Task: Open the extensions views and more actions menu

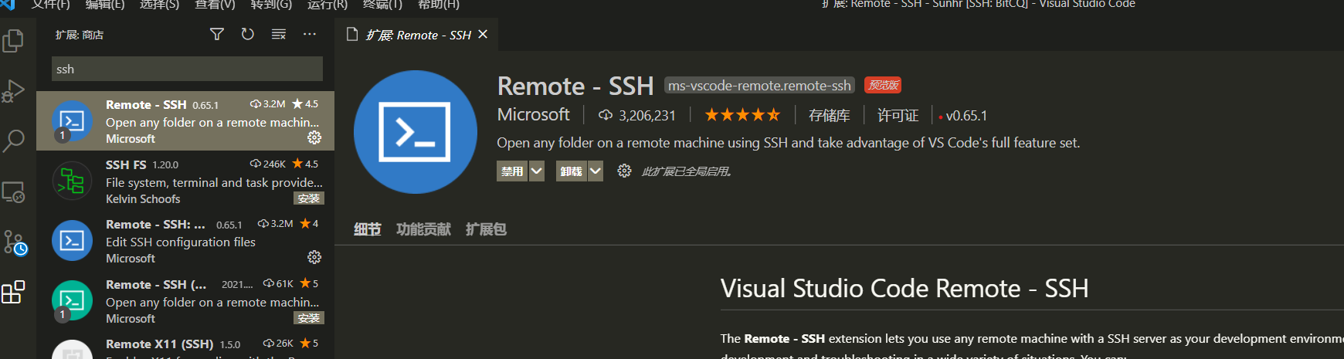Action: coord(310,34)
